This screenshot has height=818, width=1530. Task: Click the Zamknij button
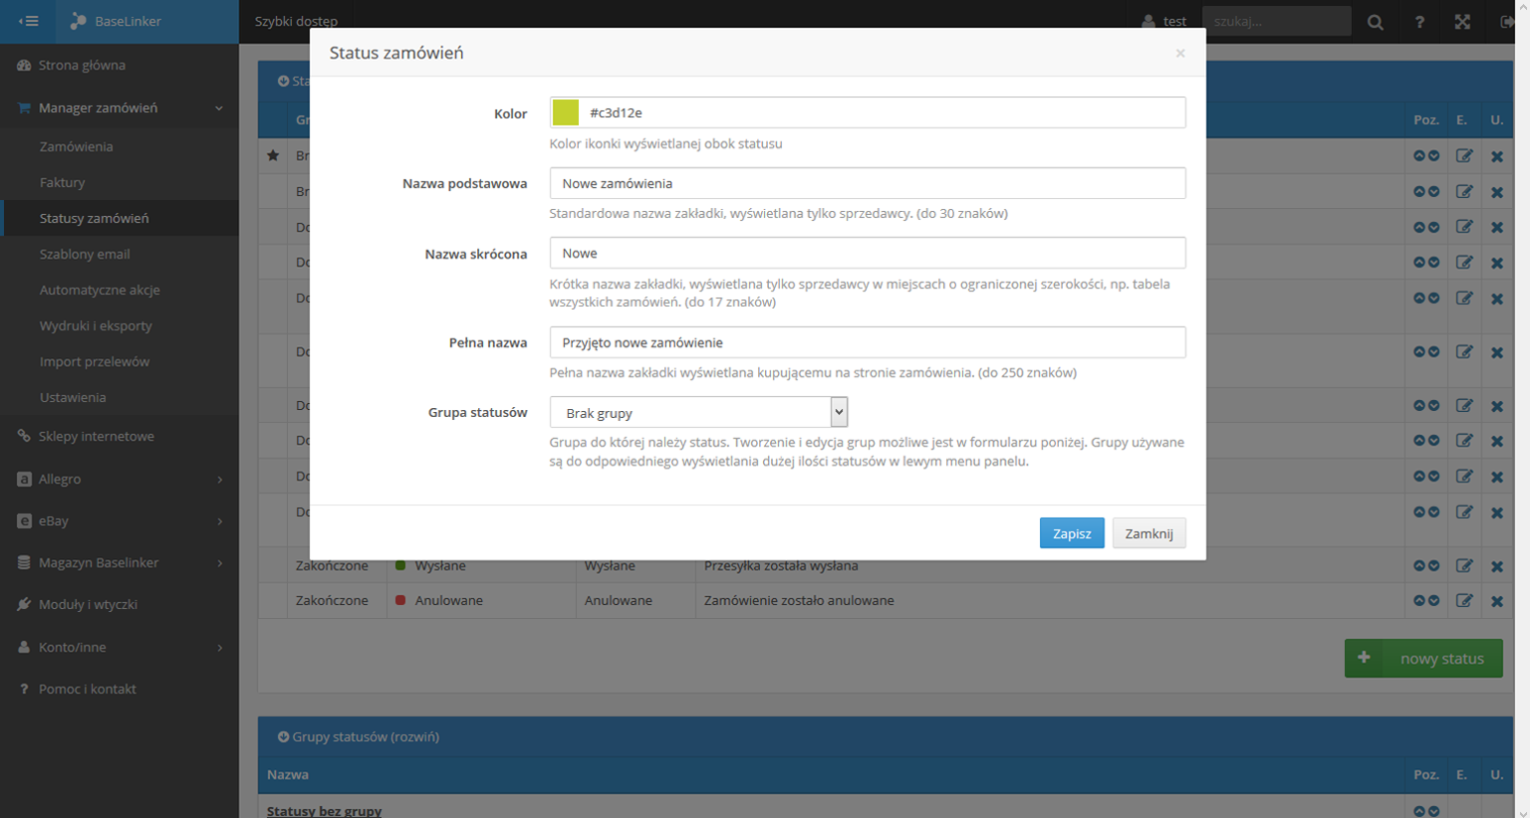1148,533
